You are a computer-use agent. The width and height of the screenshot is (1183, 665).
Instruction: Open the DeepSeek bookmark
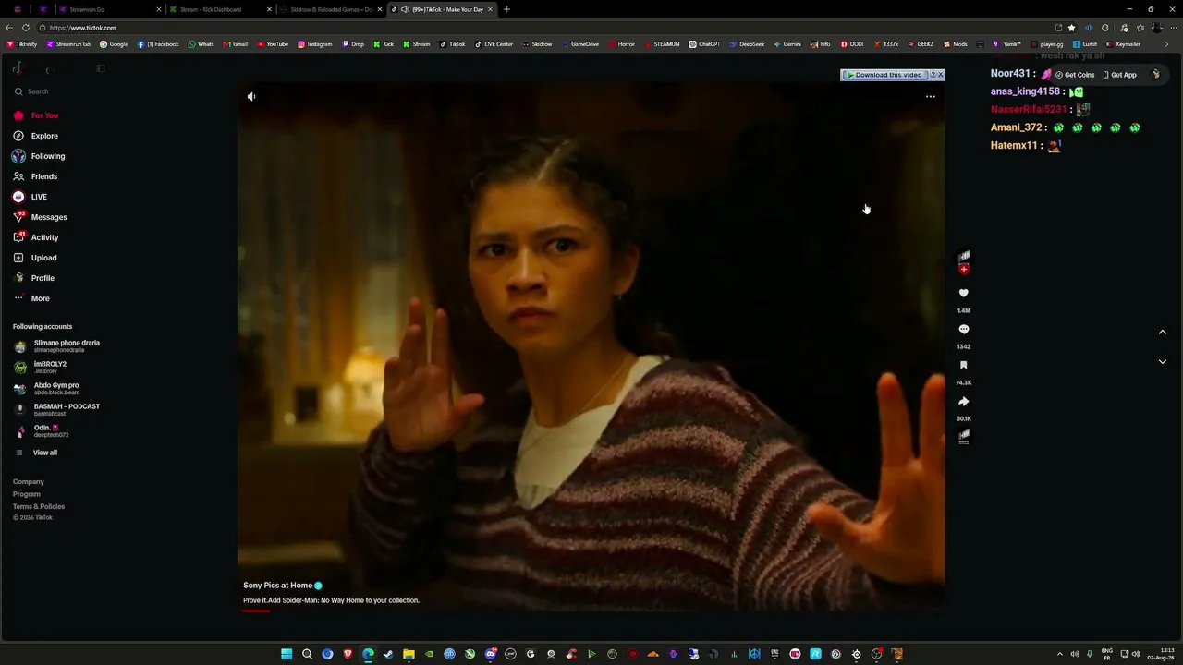pyautogui.click(x=747, y=44)
